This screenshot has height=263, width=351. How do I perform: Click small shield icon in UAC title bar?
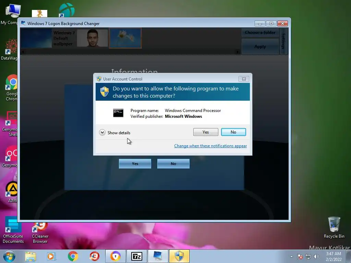(x=99, y=79)
